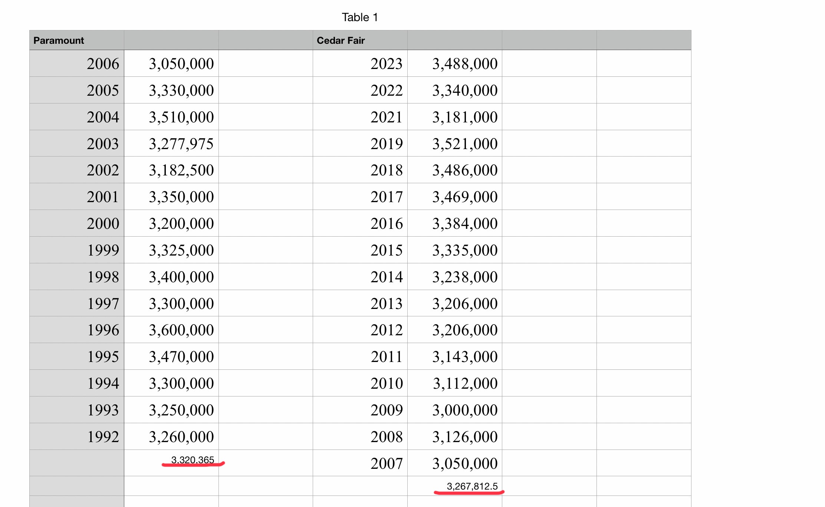The image size is (825, 507).
Task: Click the Paramount average 3,320,365 cell
Action: (171, 463)
